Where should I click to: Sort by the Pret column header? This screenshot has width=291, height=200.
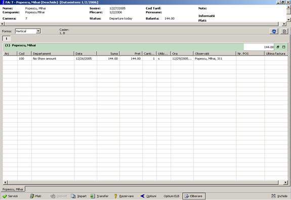click(x=131, y=54)
